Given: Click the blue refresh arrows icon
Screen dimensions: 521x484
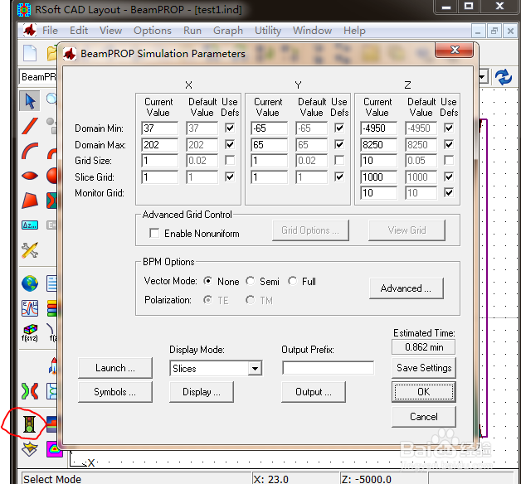Looking at the screenshot, I should (504, 77).
